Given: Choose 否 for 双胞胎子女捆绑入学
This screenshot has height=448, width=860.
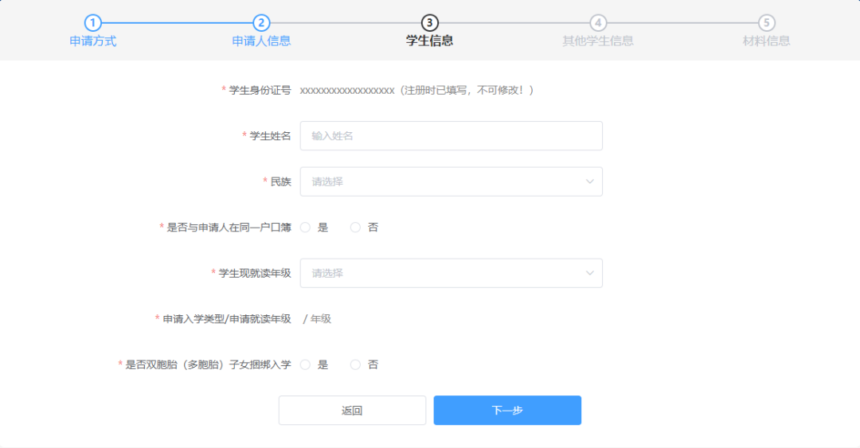Looking at the screenshot, I should [356, 365].
